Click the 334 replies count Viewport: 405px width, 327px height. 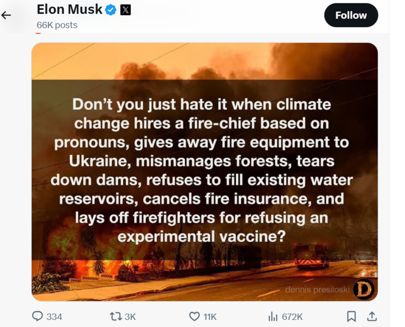pos(55,317)
